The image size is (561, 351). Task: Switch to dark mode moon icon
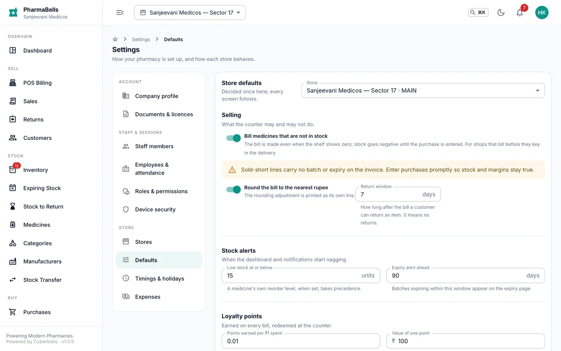pos(501,13)
